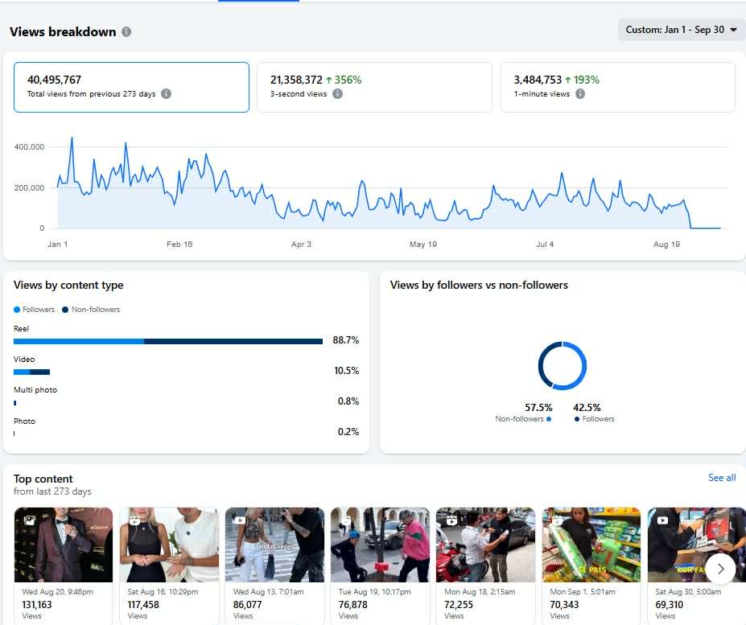Image resolution: width=746 pixels, height=625 pixels.
Task: Click info icon next to Views breakdown
Action: tap(126, 32)
